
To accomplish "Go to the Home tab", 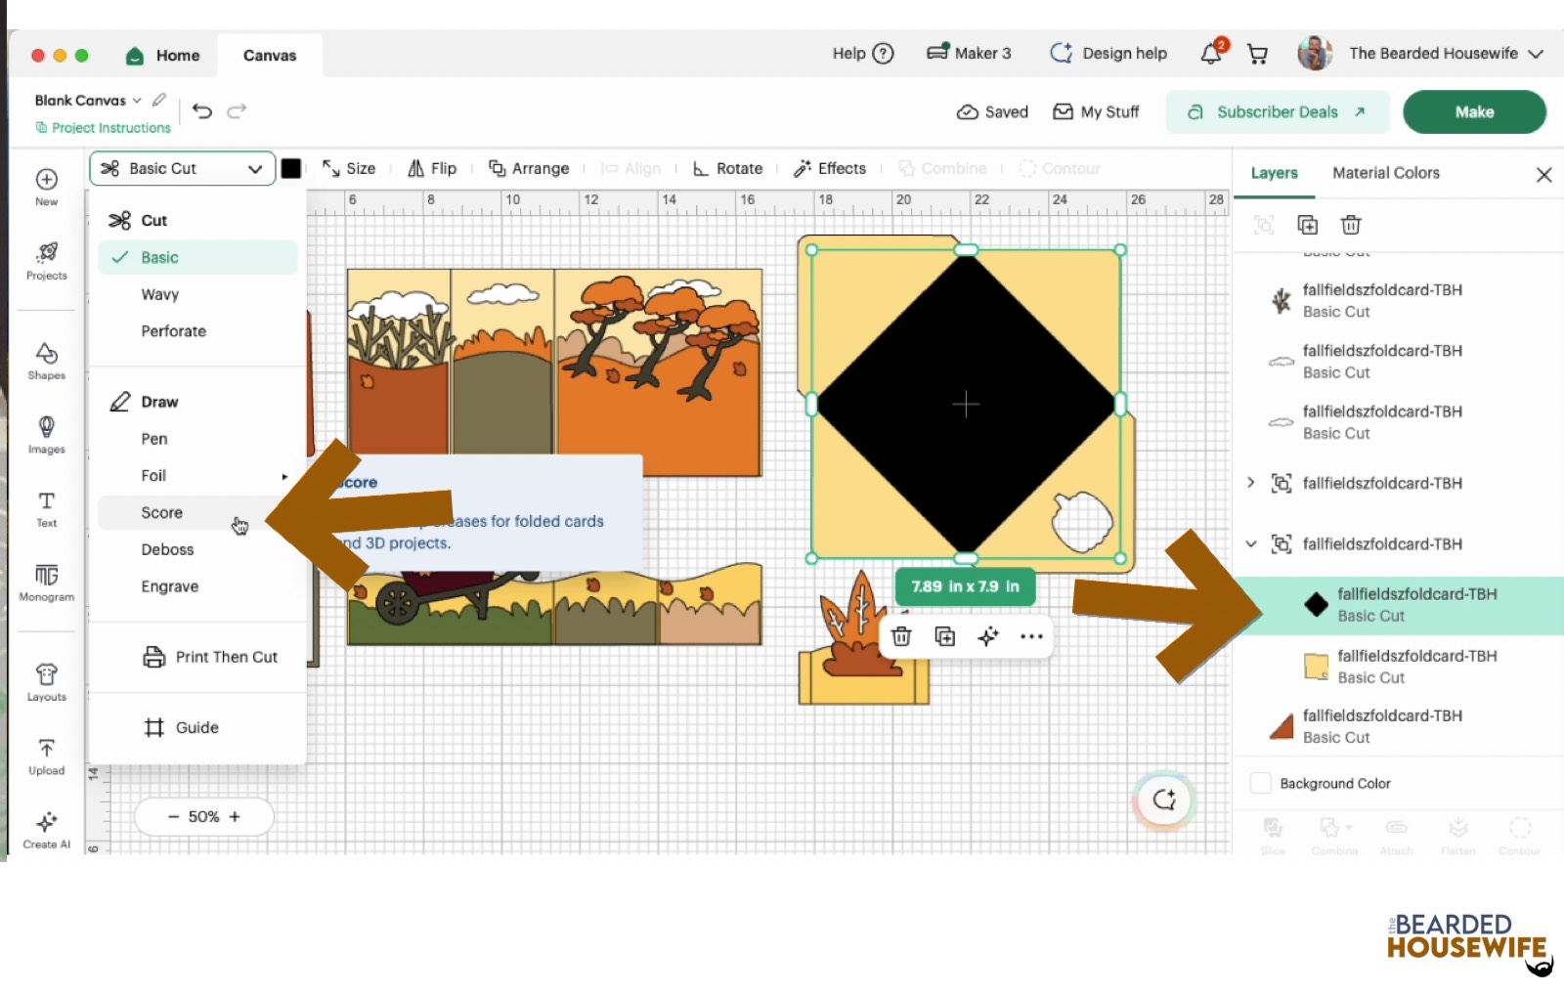I will (163, 56).
